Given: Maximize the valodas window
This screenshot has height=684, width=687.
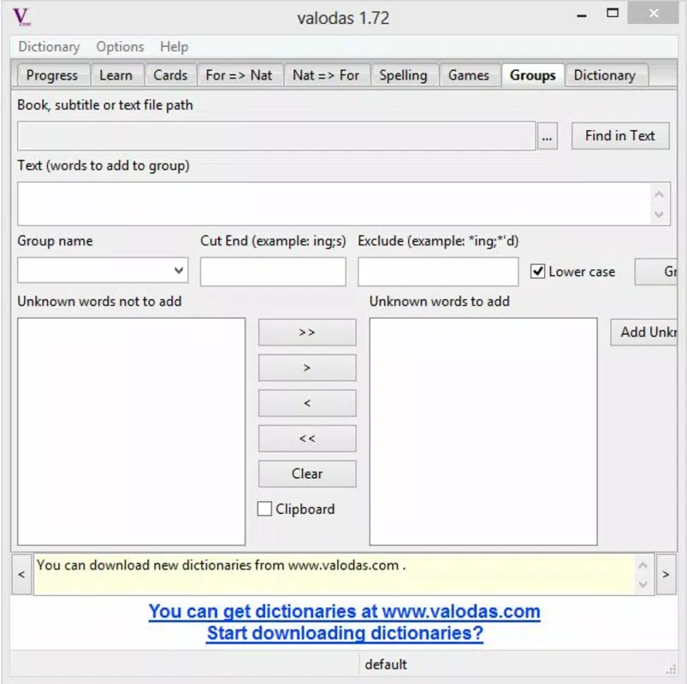Looking at the screenshot, I should (x=613, y=13).
